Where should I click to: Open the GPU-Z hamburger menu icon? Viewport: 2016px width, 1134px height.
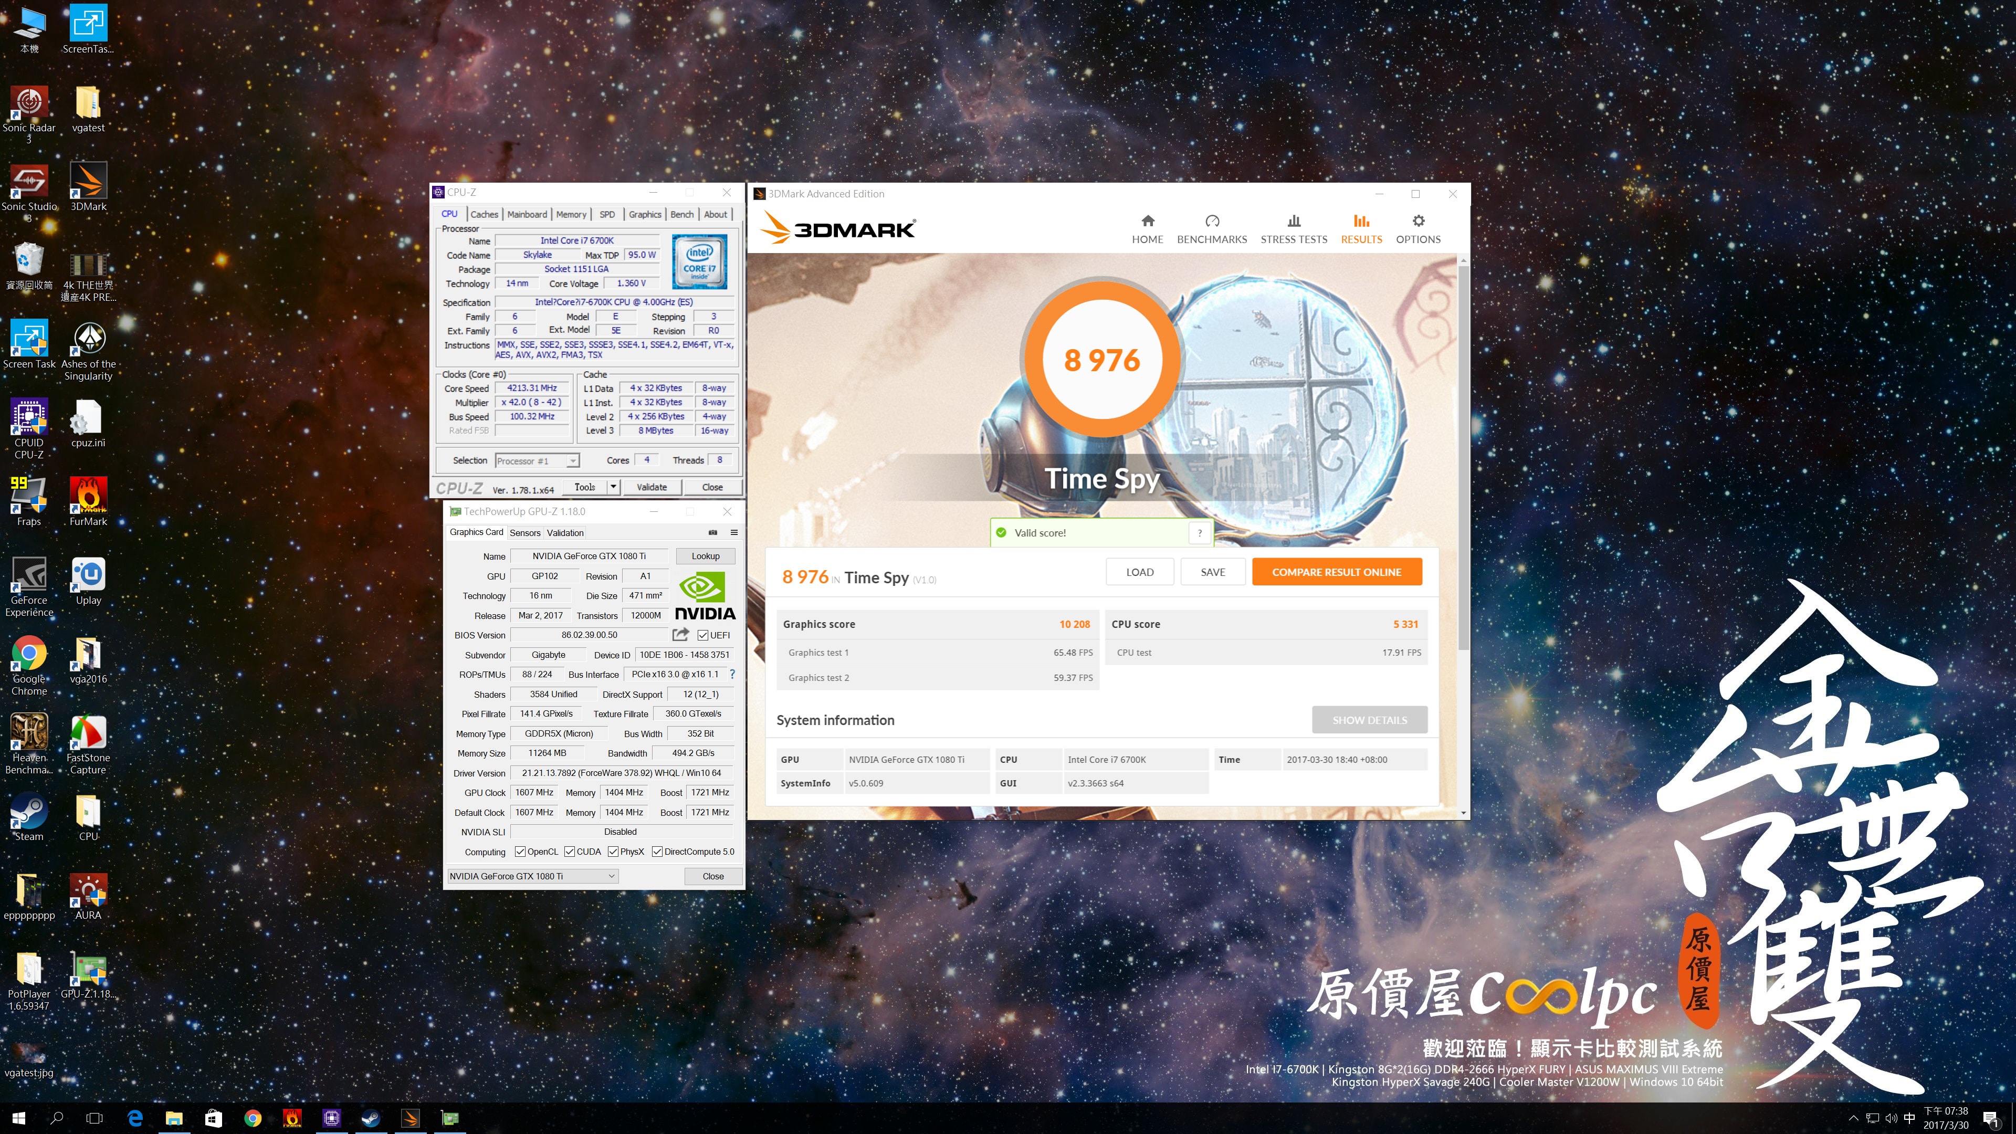(734, 532)
